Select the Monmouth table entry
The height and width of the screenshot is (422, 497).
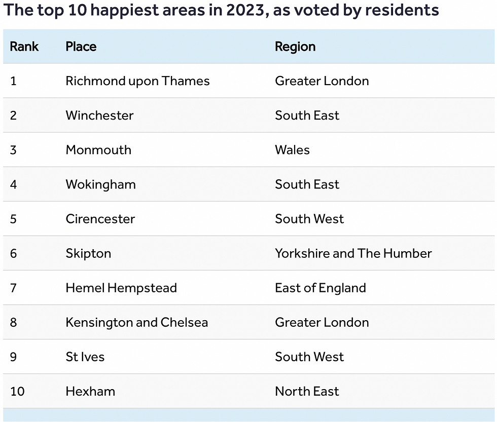98,150
